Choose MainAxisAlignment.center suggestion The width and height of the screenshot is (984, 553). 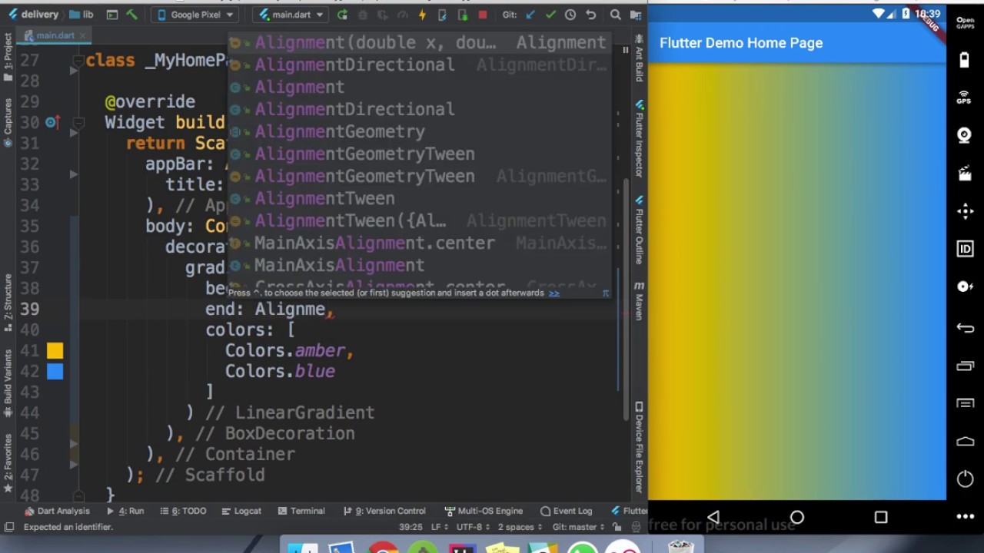(419, 243)
